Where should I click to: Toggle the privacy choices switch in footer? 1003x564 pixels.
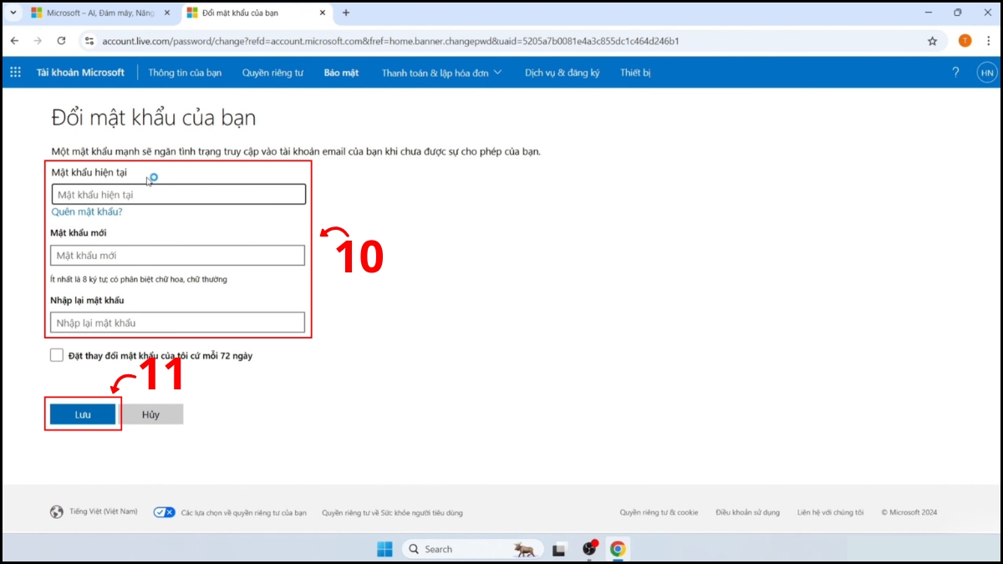[164, 511]
